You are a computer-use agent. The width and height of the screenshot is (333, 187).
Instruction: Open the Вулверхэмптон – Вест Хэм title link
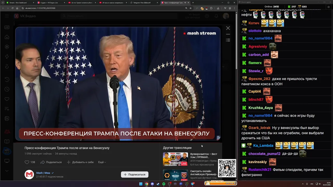click(204, 156)
